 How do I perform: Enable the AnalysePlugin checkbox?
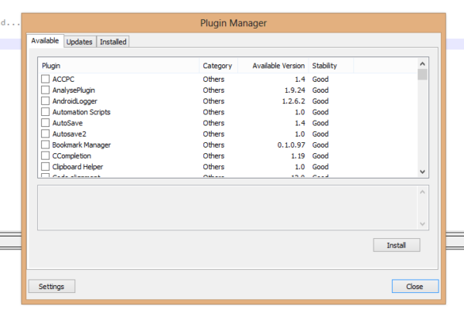46,90
